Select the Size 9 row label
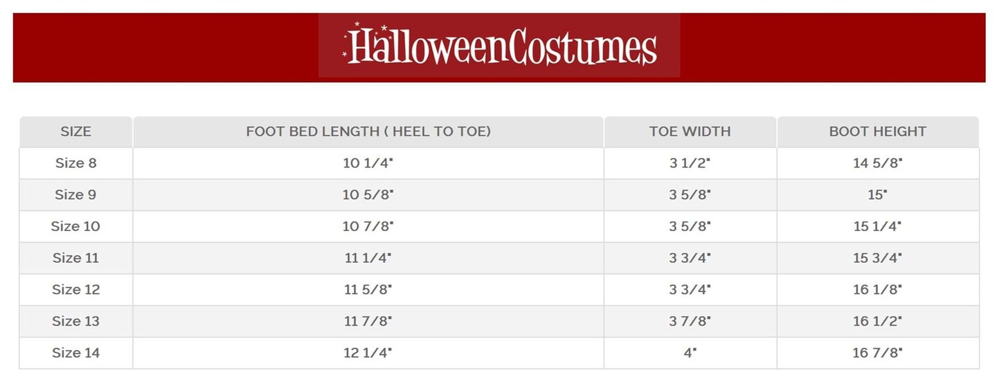Screen dimensions: 997x388 pyautogui.click(x=76, y=195)
